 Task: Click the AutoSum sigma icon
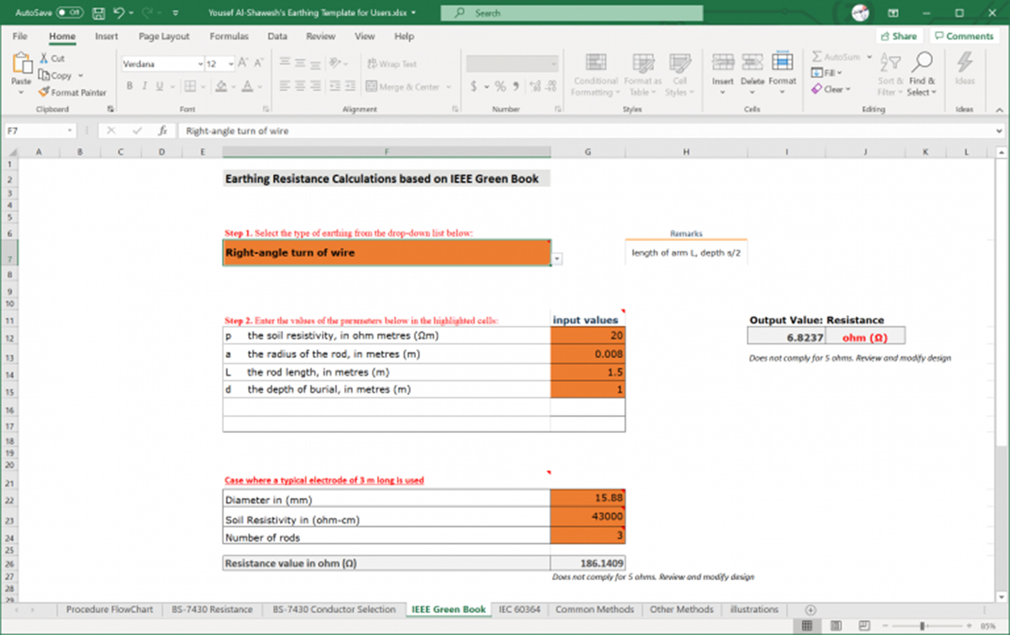coord(817,57)
